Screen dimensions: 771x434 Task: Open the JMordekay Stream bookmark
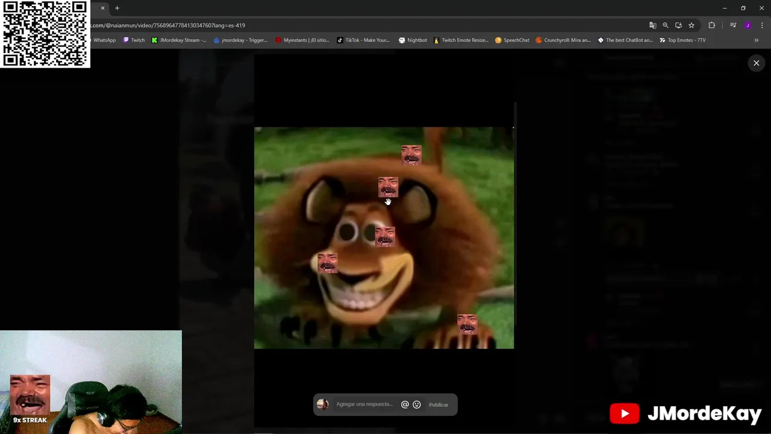[x=179, y=40]
